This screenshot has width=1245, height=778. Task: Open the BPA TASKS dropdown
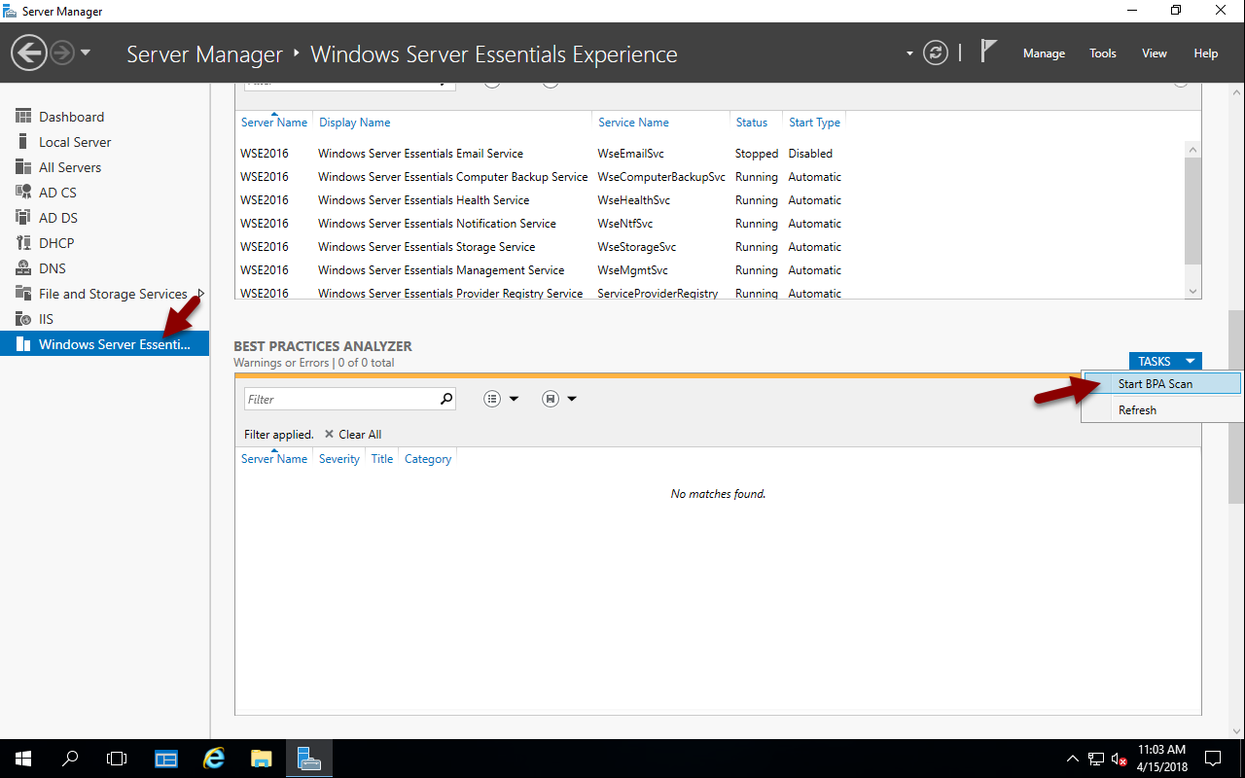click(x=1165, y=361)
